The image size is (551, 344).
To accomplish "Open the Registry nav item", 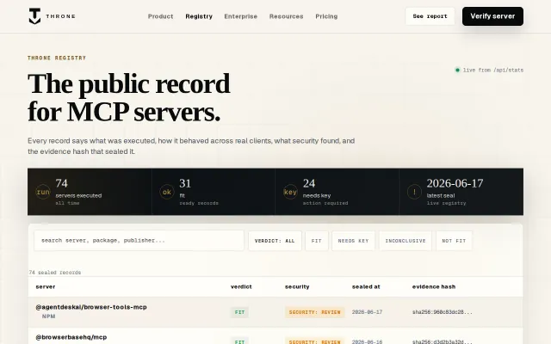I will [x=199, y=16].
